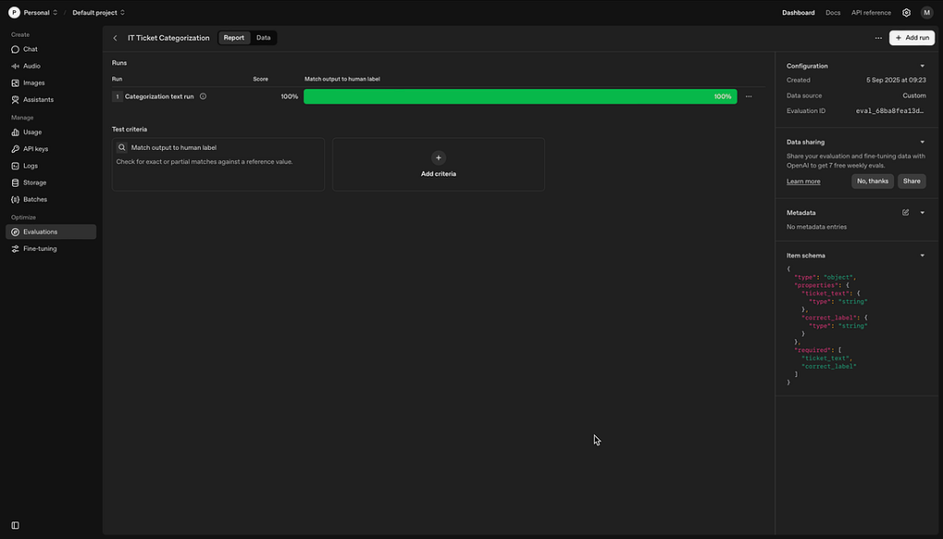Screen dimensions: 943x539
Task: Click the info icon next to Categorization text run
Action: tap(203, 97)
